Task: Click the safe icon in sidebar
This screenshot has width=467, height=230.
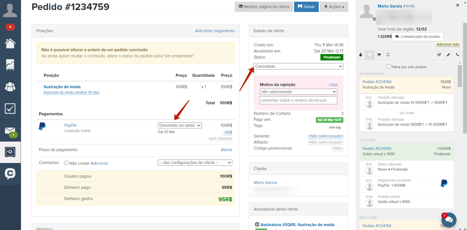Action: coord(10,152)
